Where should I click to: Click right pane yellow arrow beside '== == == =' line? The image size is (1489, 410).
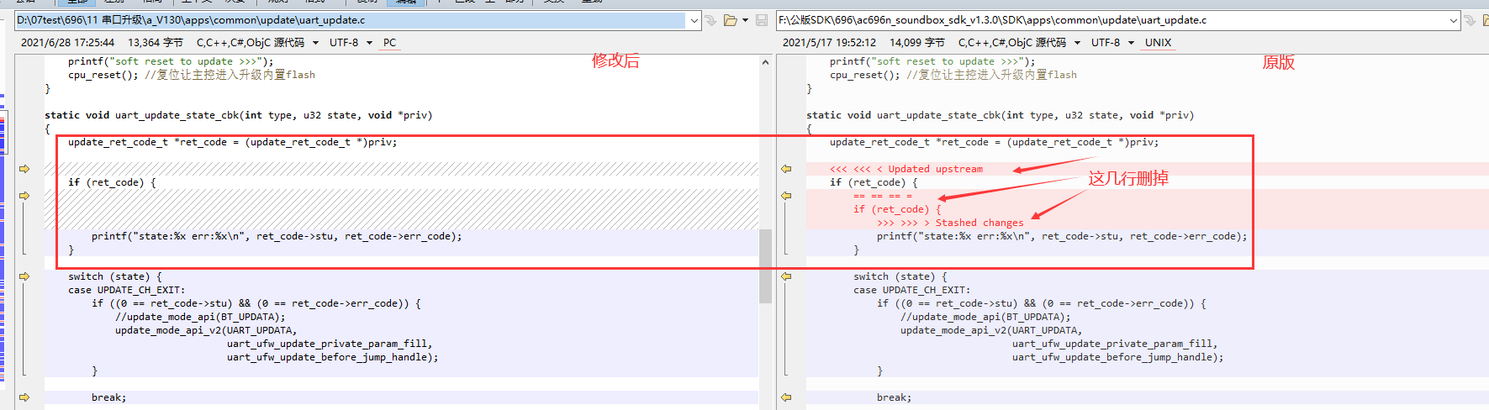pos(786,196)
